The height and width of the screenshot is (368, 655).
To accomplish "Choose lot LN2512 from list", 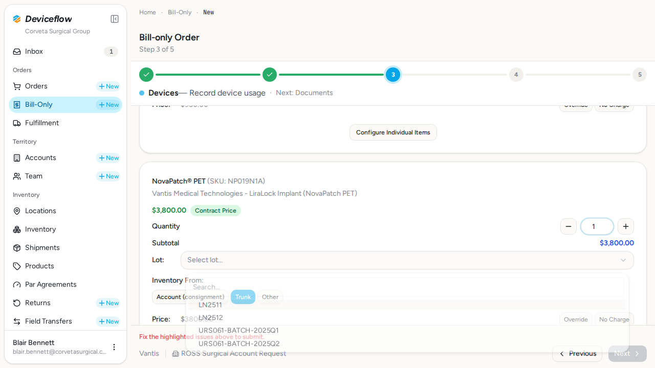I will (x=407, y=318).
